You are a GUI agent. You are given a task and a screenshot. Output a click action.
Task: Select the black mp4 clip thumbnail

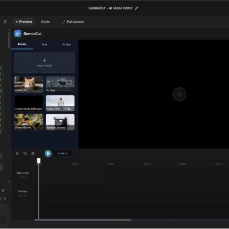point(29,103)
